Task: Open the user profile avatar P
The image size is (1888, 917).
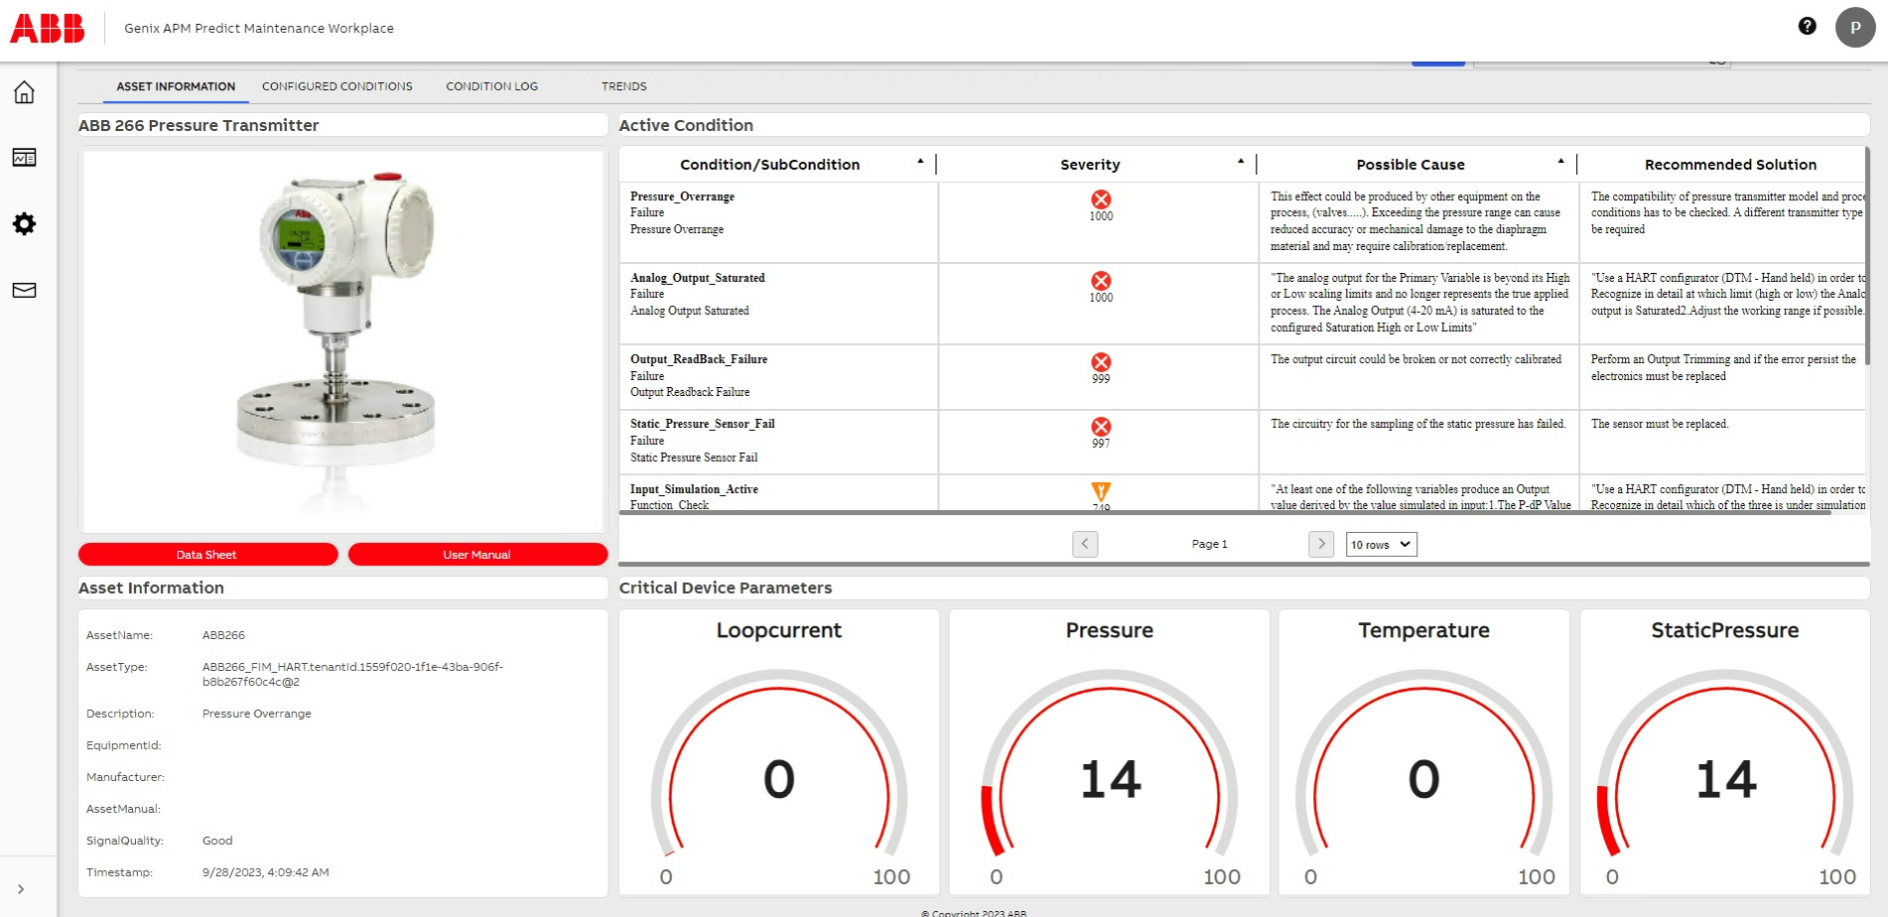Action: point(1854,28)
